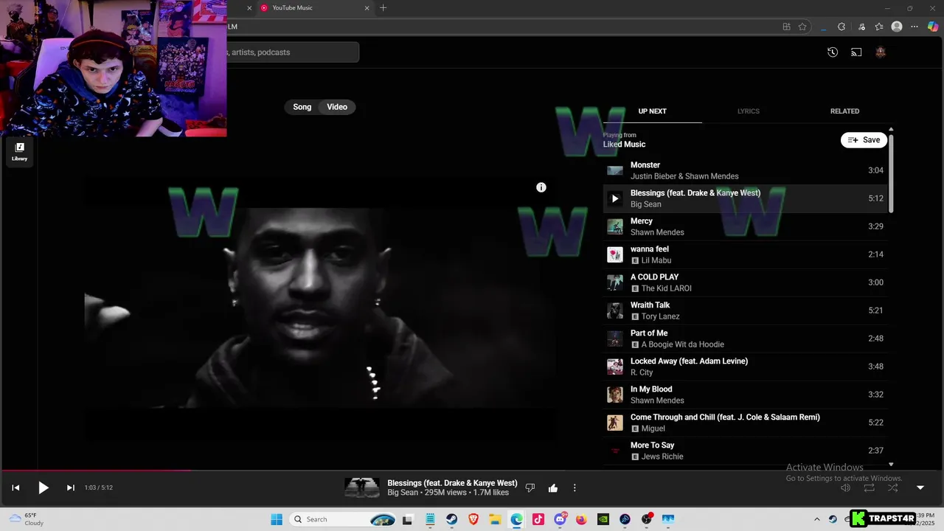Click the play button in player bar
The image size is (944, 531).
pyautogui.click(x=43, y=487)
